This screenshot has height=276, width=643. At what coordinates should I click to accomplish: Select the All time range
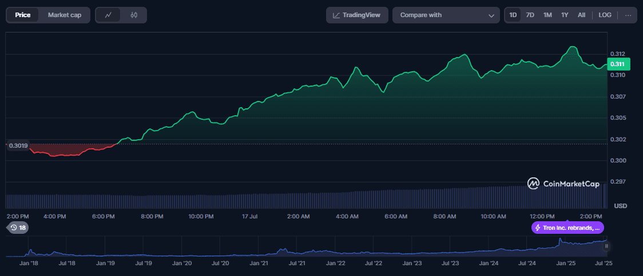pyautogui.click(x=581, y=15)
